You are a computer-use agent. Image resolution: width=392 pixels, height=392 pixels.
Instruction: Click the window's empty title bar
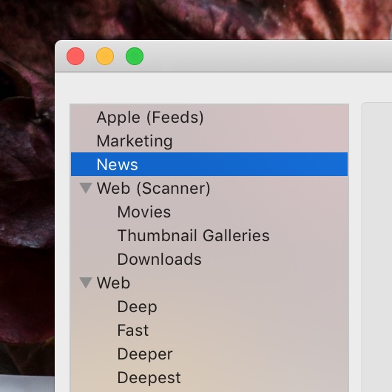tap(263, 56)
